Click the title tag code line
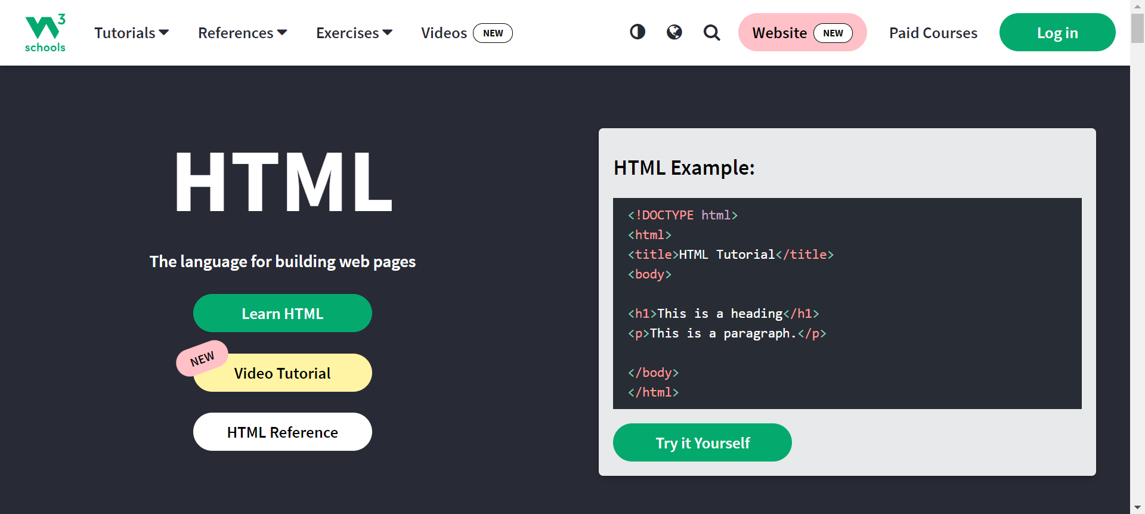Image resolution: width=1145 pixels, height=514 pixels. click(x=731, y=254)
